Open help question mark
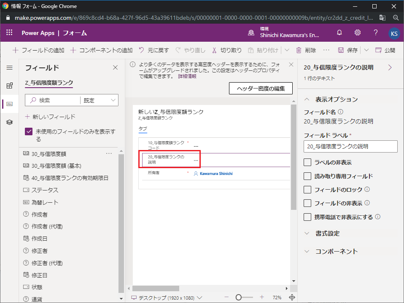 (x=376, y=33)
